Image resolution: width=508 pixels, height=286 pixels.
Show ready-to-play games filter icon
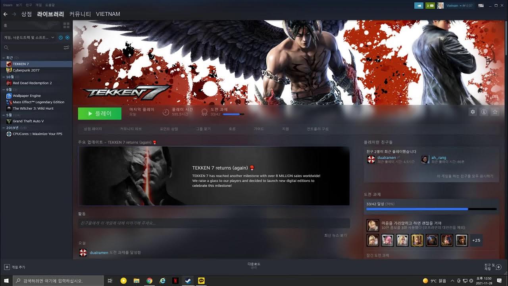click(67, 37)
